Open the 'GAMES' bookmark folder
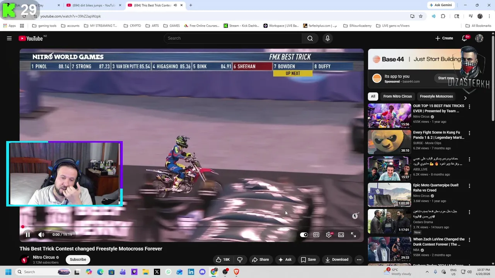Screen dimensions: 495x278 point(171,26)
